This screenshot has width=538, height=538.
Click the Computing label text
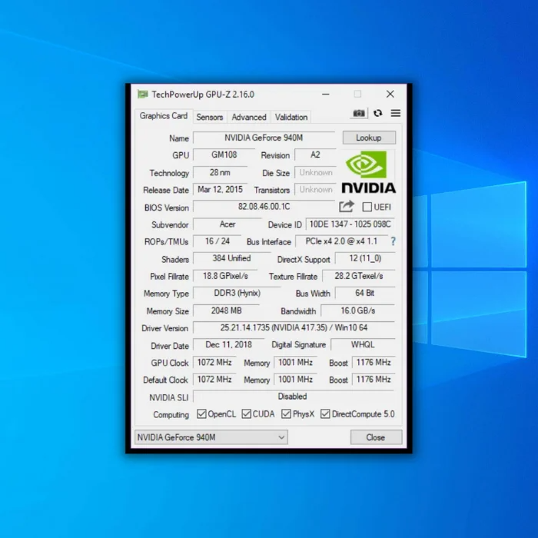tap(171, 415)
